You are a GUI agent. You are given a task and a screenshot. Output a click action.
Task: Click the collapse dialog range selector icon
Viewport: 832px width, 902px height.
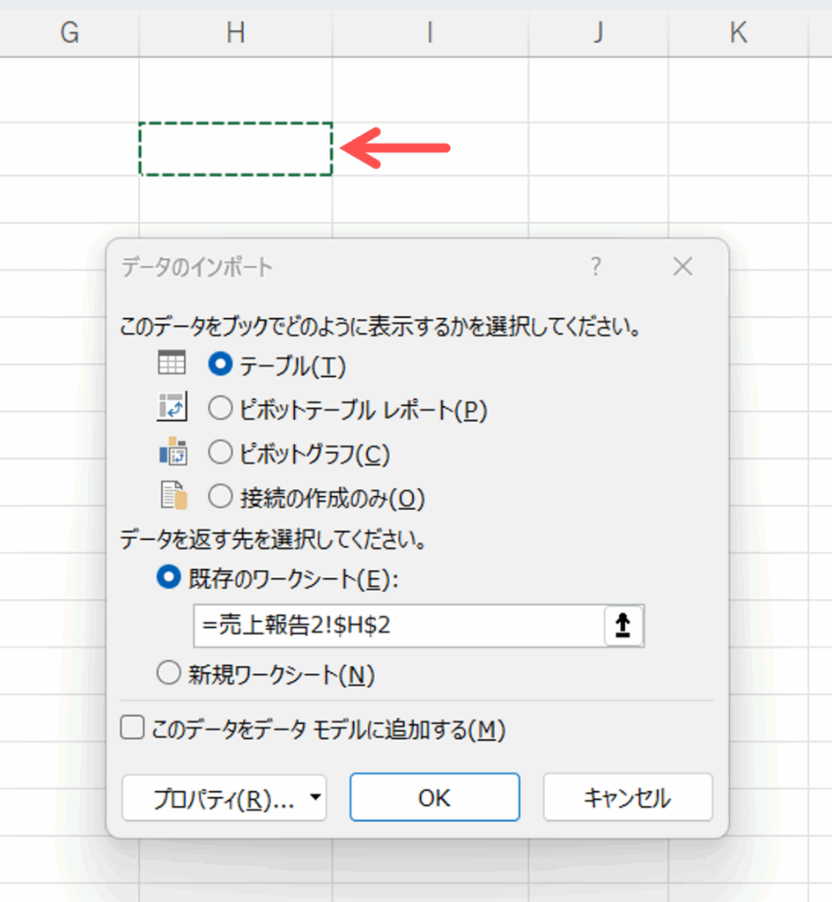[x=623, y=626]
